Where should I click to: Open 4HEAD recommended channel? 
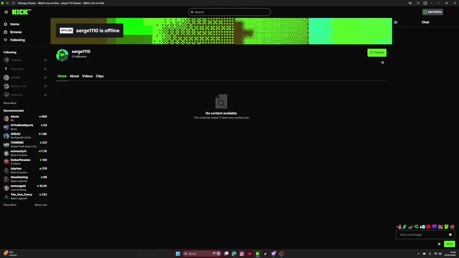click(x=25, y=135)
